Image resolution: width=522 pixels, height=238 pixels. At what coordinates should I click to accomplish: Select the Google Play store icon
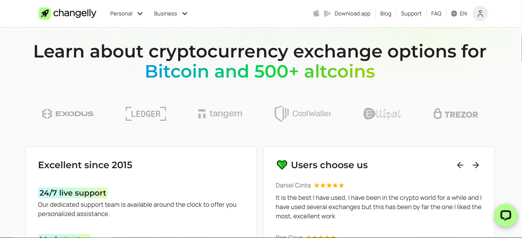click(x=327, y=13)
